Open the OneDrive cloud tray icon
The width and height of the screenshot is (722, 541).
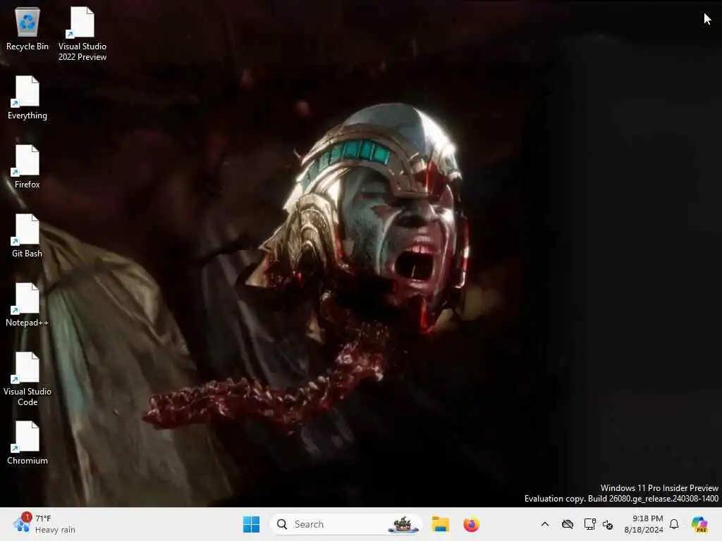tap(568, 524)
